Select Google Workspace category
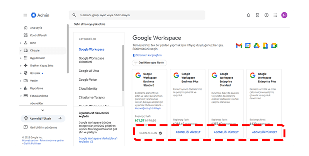Viewport: 309px width, 156px height. click(x=92, y=49)
